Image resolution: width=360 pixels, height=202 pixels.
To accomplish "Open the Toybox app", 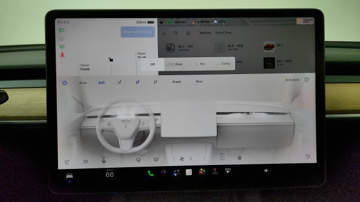I will (x=202, y=172).
